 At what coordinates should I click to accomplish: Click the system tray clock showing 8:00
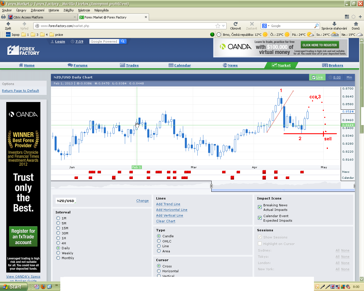tap(356, 287)
